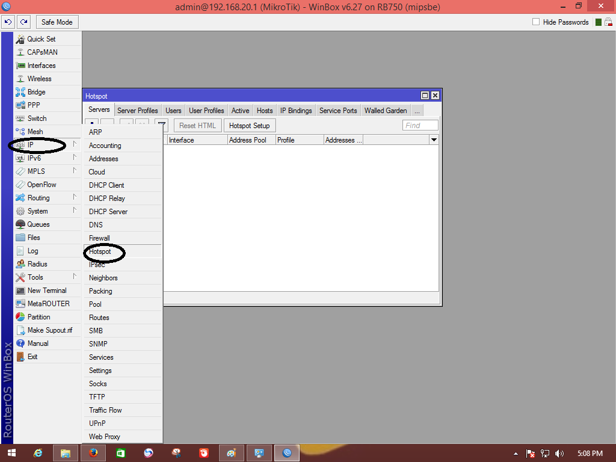Switch to the Server Profiles tab

[138, 111]
